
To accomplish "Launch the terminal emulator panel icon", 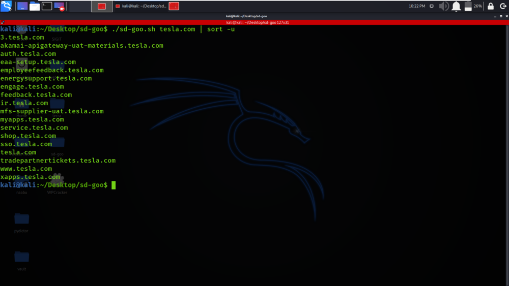I will pyautogui.click(x=47, y=6).
